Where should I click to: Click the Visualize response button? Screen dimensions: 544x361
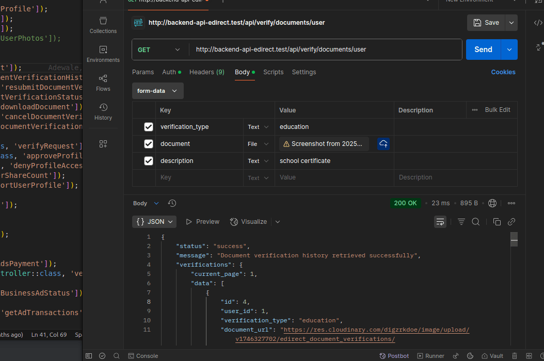coord(248,222)
